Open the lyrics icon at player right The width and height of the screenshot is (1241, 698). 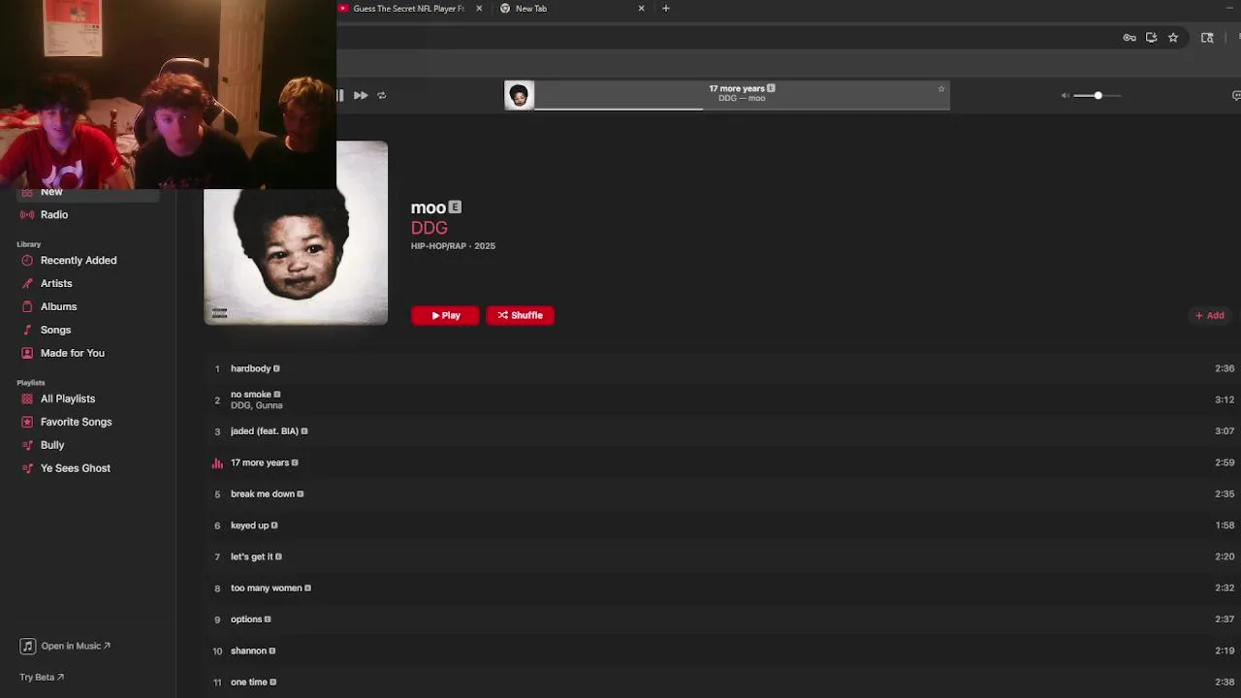1236,95
